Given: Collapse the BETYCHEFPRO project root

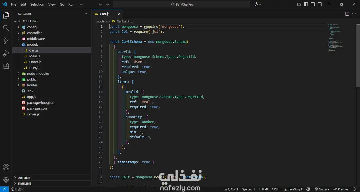Looking at the screenshot, I should pyautogui.click(x=52, y=21).
